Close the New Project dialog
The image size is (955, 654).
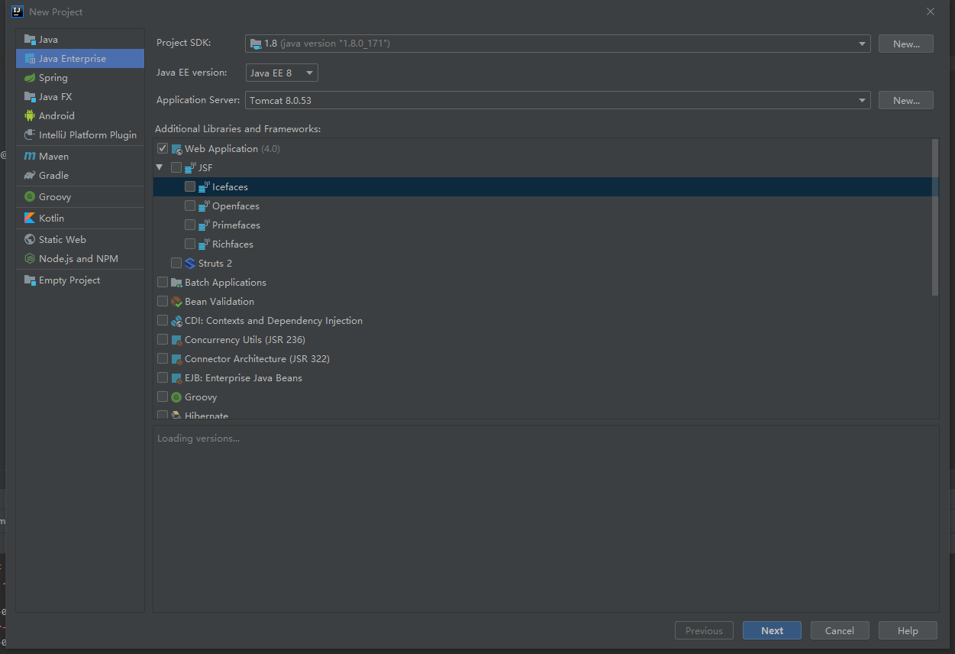pyautogui.click(x=931, y=11)
